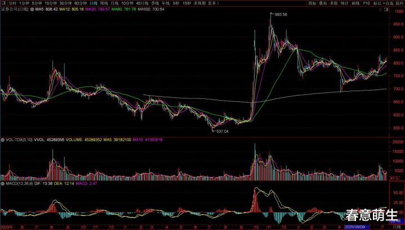This screenshot has width=405, height=230.
Task: Select the 45日线 period tab
Action: coord(142,3)
